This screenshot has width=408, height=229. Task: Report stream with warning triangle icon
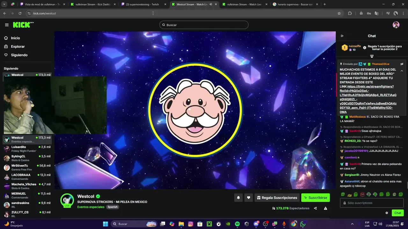point(325,208)
